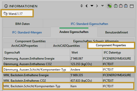
Task: Select the ArchiCADProperties sub-tab
Action: pyautogui.click(x=24, y=46)
